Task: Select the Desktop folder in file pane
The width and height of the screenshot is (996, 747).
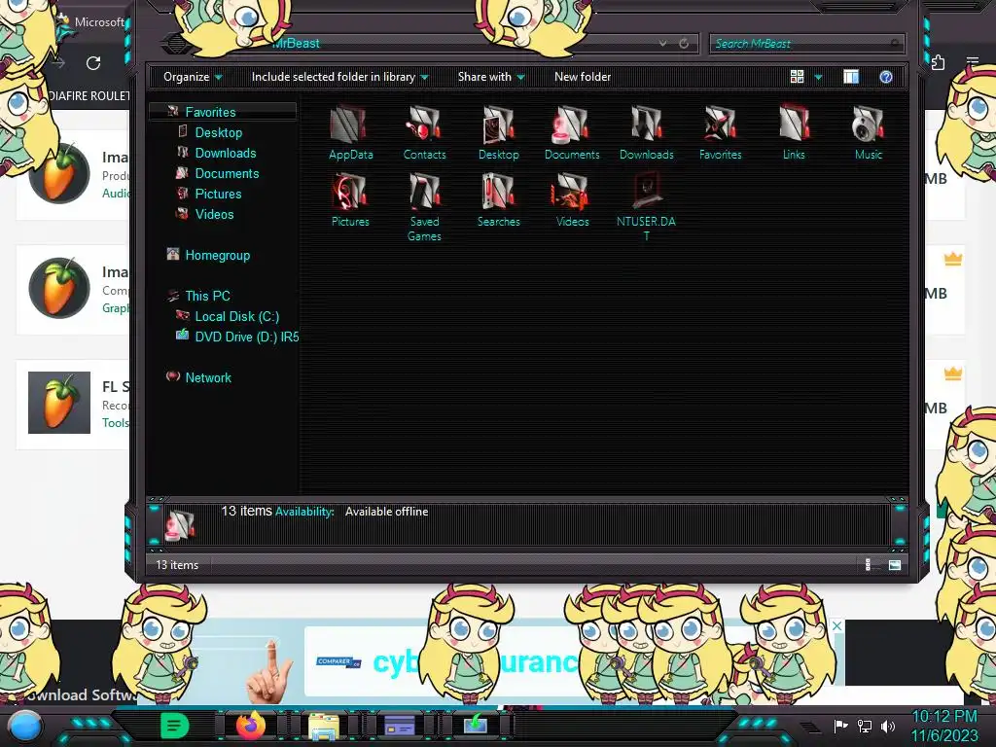Action: click(x=499, y=124)
